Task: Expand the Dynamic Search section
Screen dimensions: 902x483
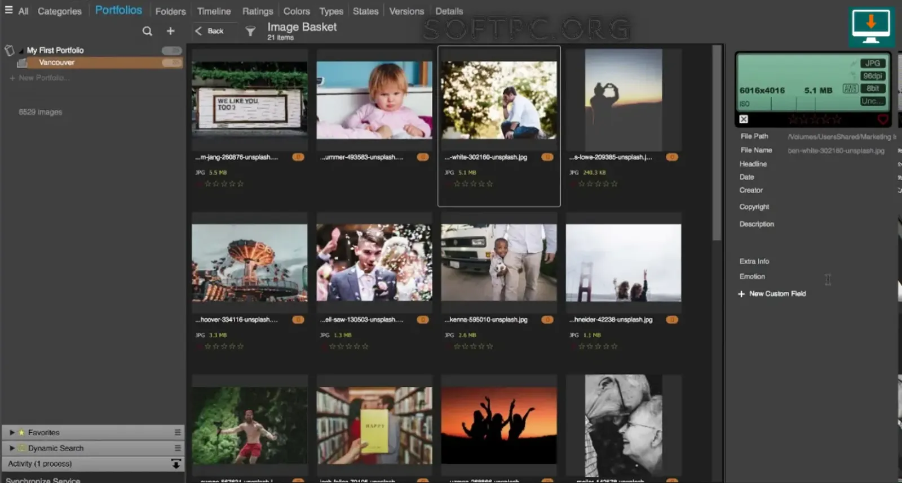Action: pyautogui.click(x=12, y=448)
